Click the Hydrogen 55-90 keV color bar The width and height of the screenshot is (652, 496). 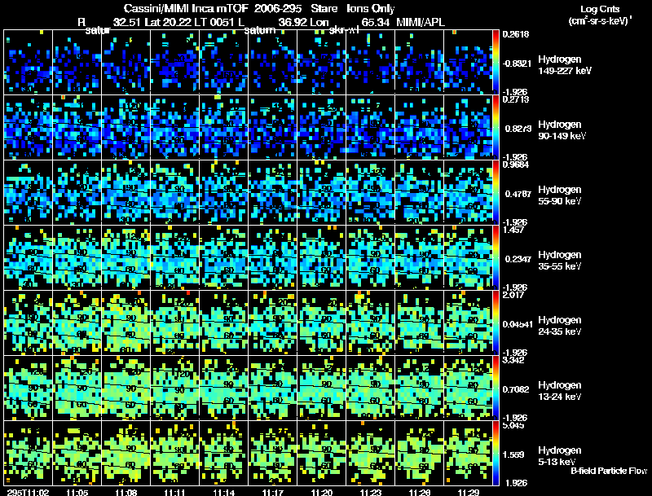click(x=496, y=193)
